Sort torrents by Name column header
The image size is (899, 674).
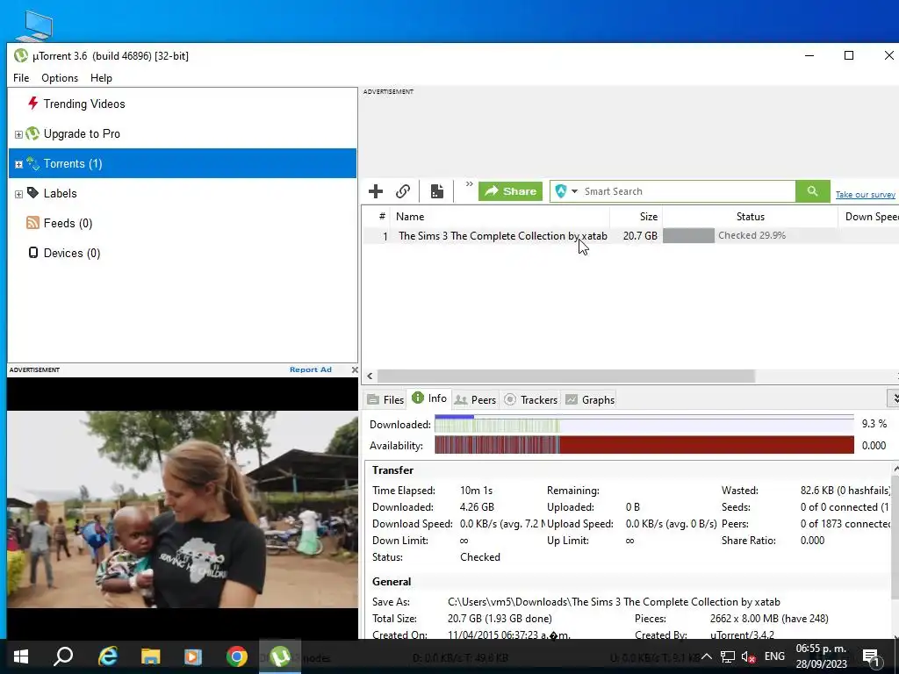[500, 217]
